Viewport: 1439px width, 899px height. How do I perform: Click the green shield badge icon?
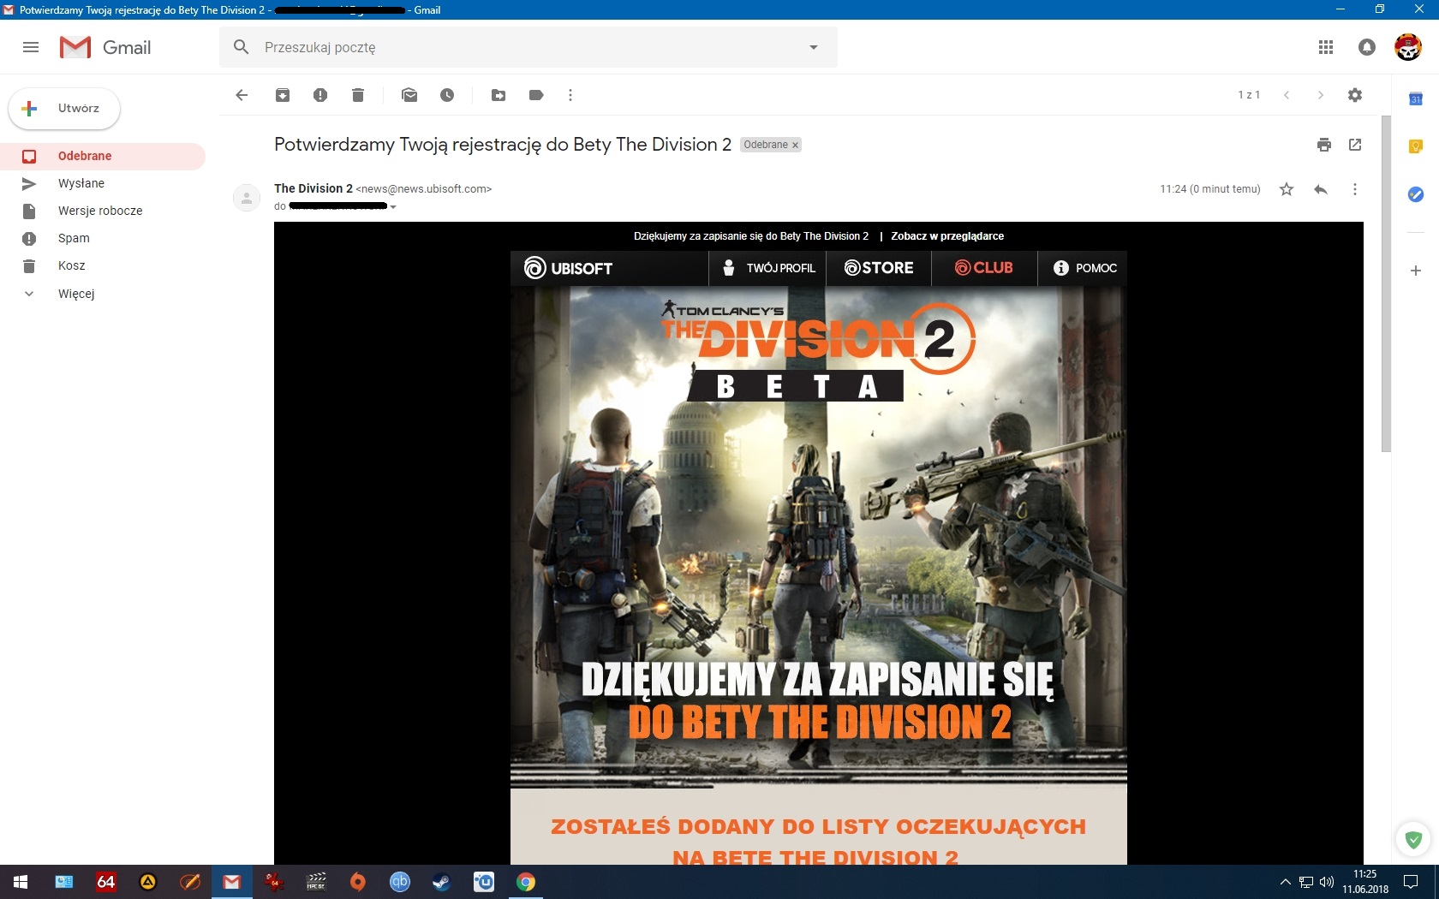tap(1413, 840)
